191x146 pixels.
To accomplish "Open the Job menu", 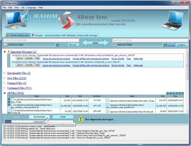I will point(23,8).
